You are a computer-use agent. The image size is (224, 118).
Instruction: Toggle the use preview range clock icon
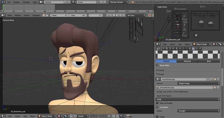pos(44,15)
